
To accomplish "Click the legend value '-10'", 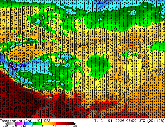I will [x=23, y=126].
